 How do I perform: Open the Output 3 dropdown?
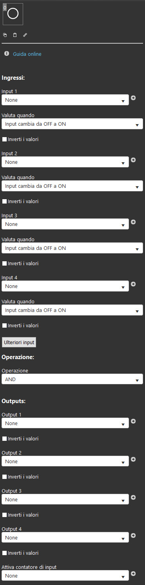65,499
